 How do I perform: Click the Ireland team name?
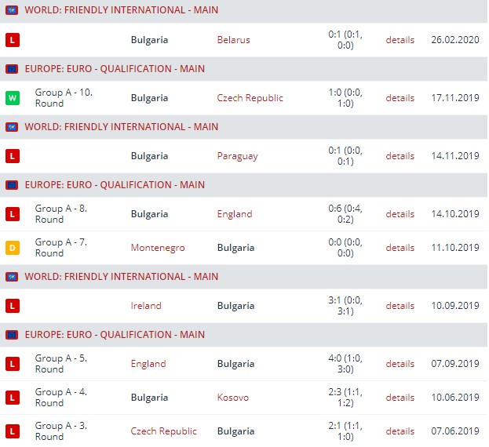(146, 306)
